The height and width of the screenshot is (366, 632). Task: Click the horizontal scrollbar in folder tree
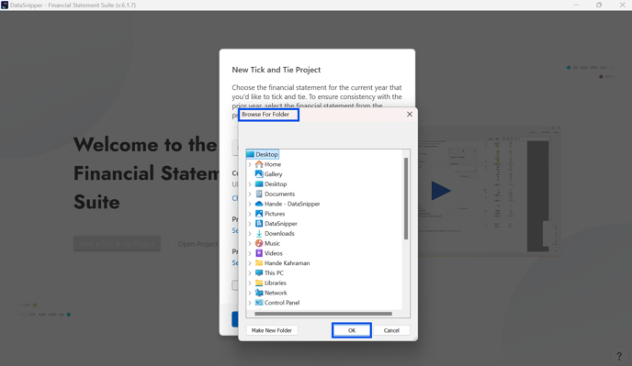click(x=323, y=314)
